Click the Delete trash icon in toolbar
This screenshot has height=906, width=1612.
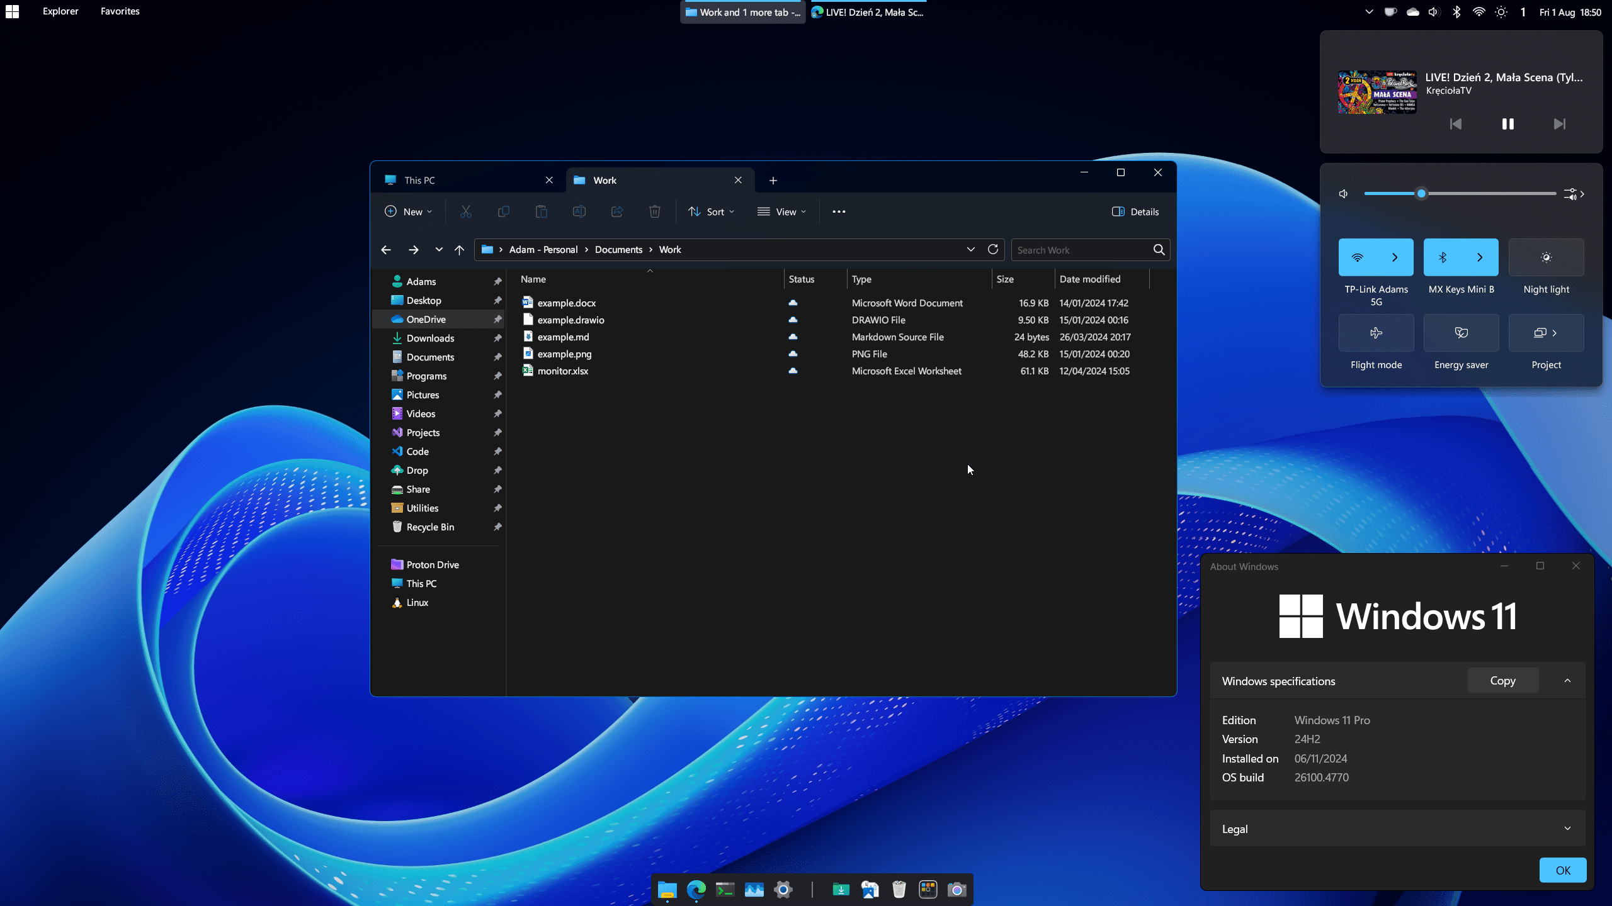(654, 211)
